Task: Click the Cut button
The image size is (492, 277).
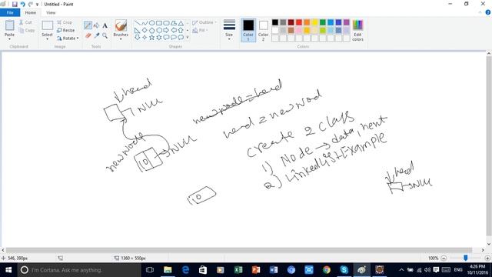Action: click(25, 22)
